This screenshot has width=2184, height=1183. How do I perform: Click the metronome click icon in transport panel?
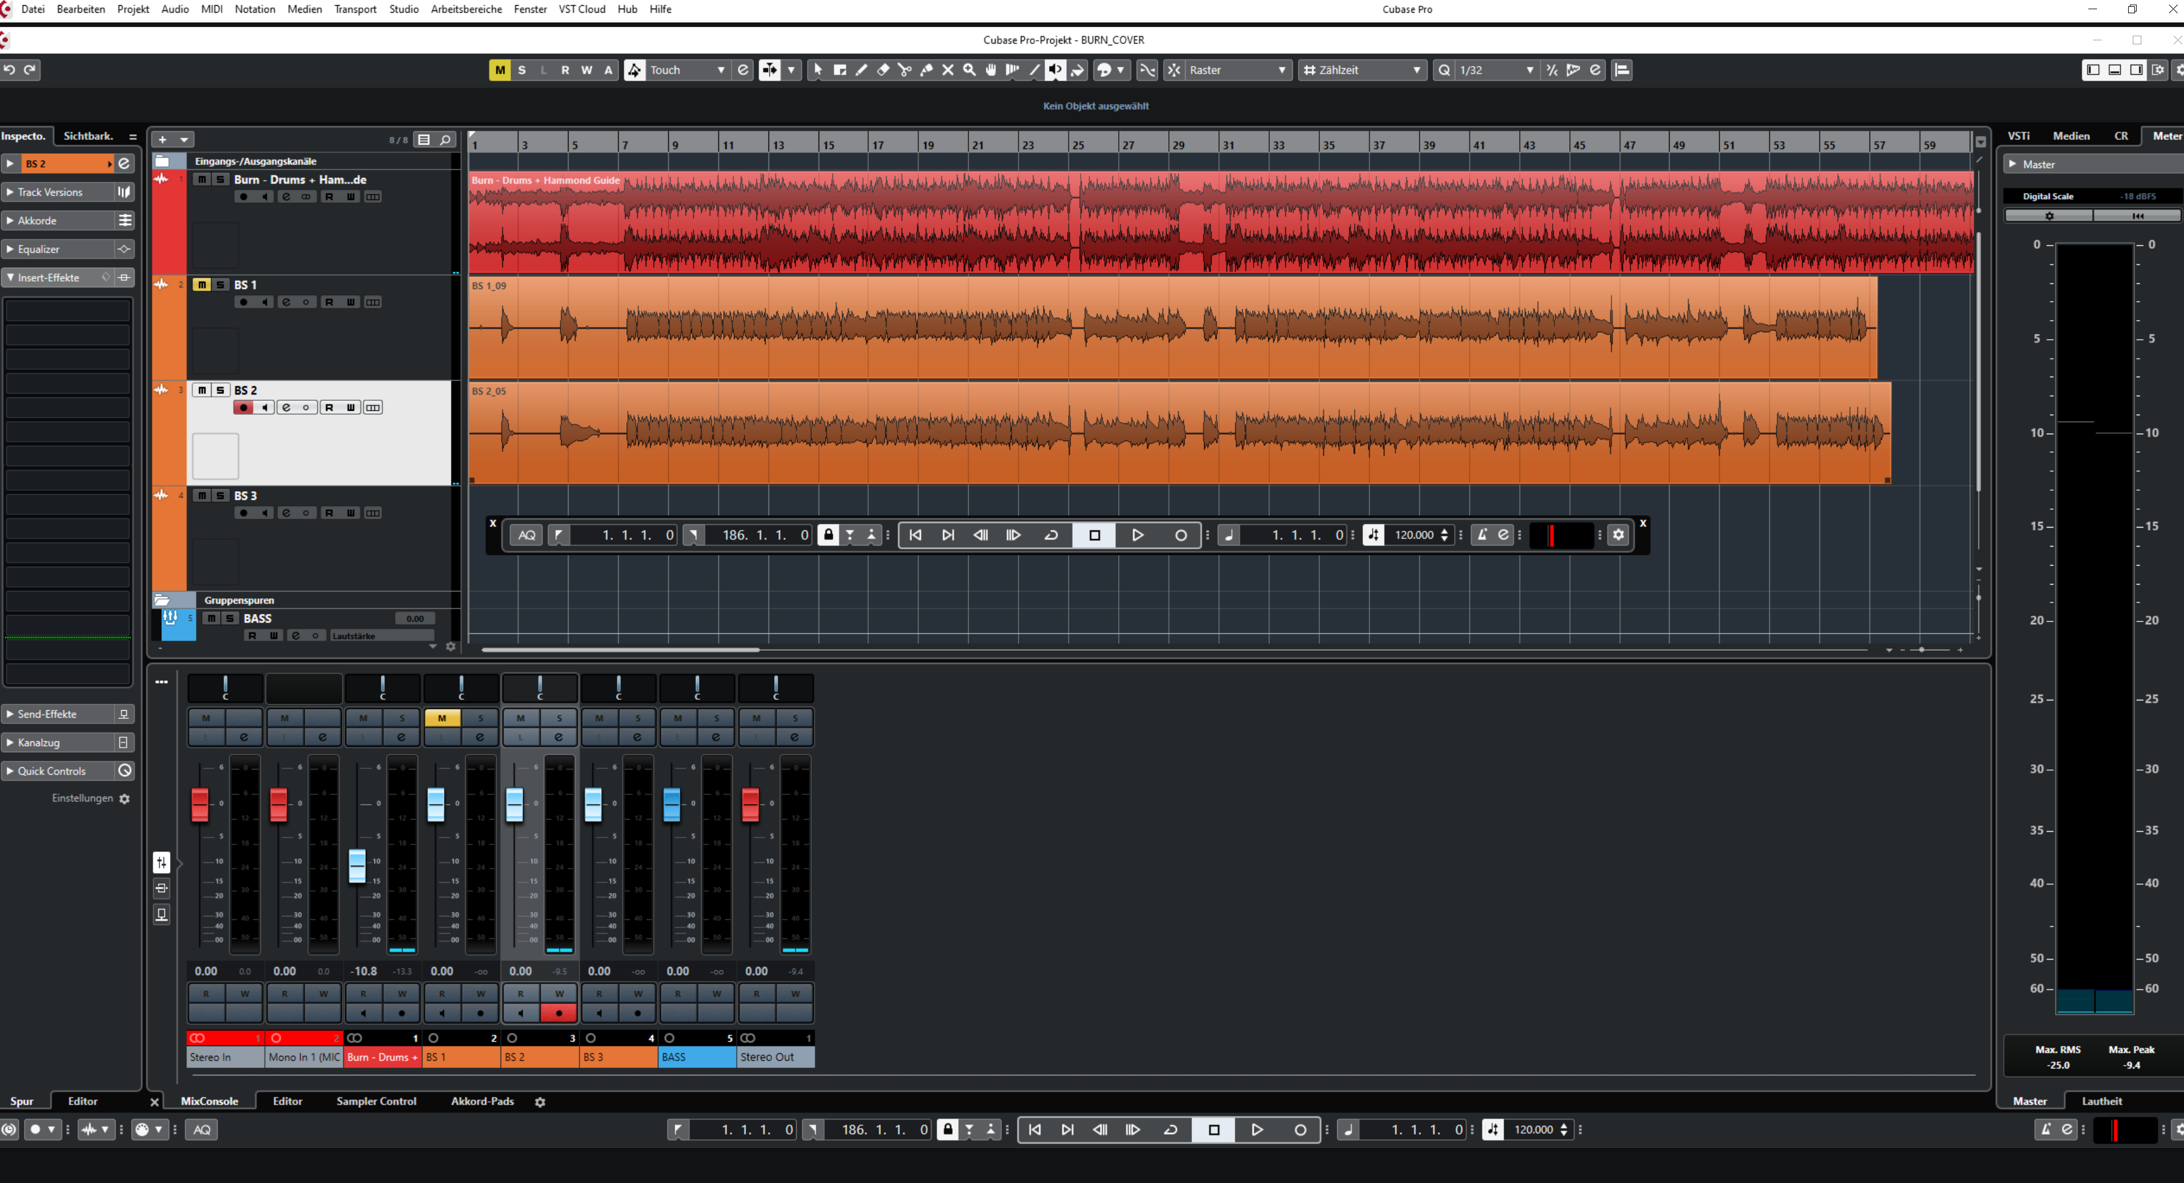[x=1482, y=534]
